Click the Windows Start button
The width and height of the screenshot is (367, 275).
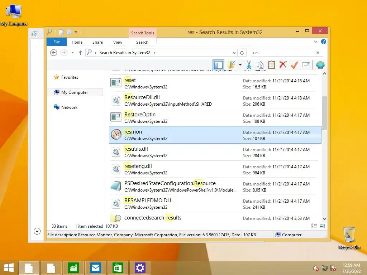[x=9, y=268]
